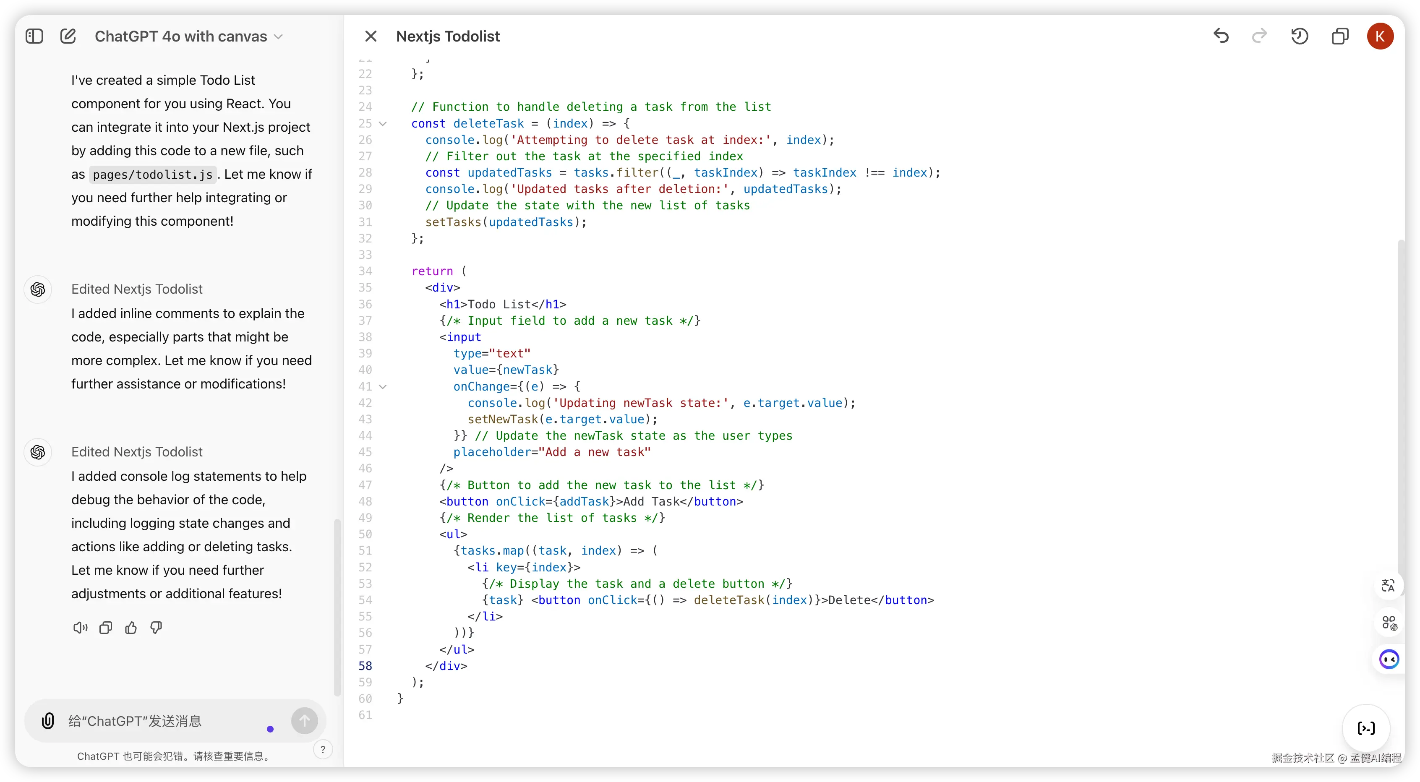Give thumbs down to response
1420x782 pixels.
[156, 628]
